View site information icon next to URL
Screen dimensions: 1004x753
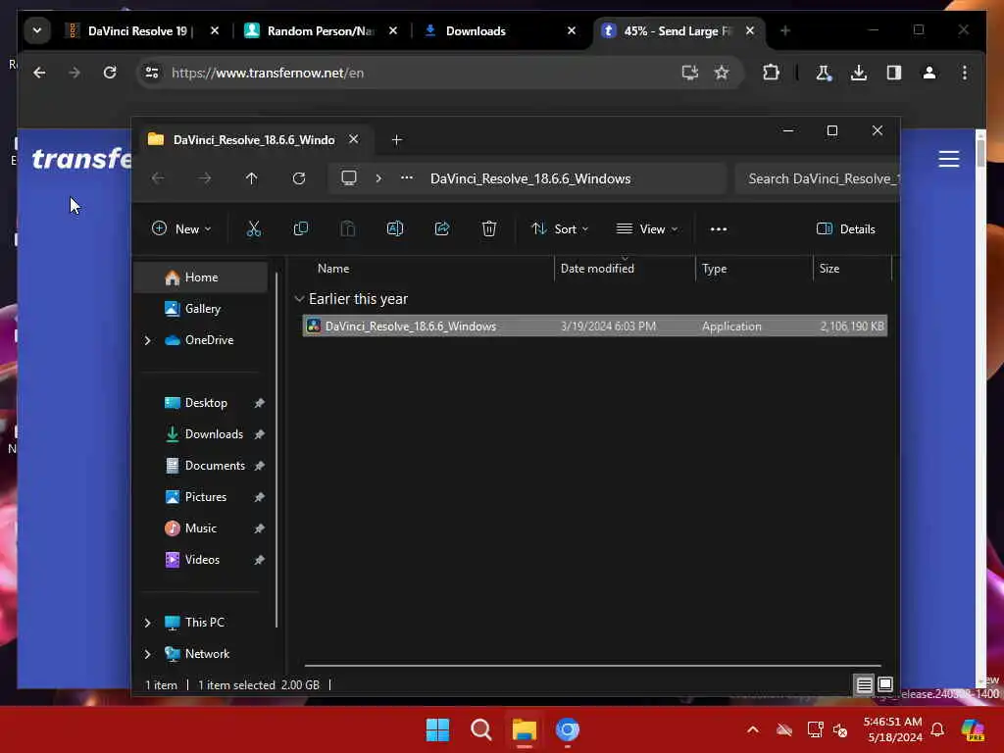152,73
